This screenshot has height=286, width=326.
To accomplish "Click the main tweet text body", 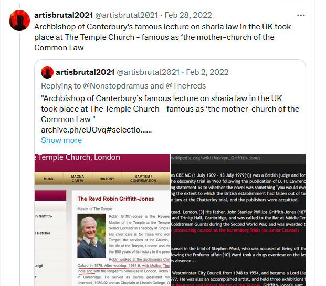I will click(163, 37).
